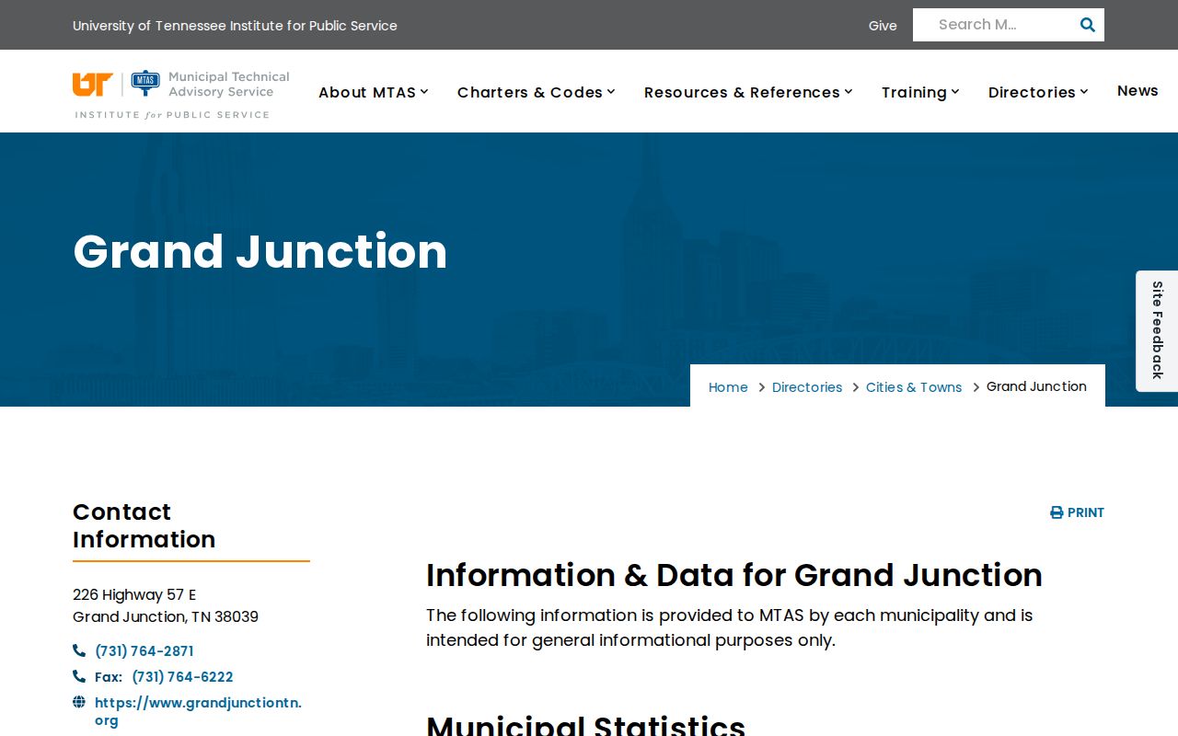Click the Give link in top bar
Screen dimensions: 1178x736
click(883, 26)
